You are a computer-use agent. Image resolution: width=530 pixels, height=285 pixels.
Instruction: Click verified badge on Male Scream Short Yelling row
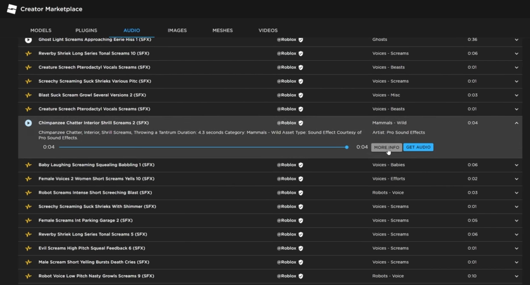click(301, 262)
